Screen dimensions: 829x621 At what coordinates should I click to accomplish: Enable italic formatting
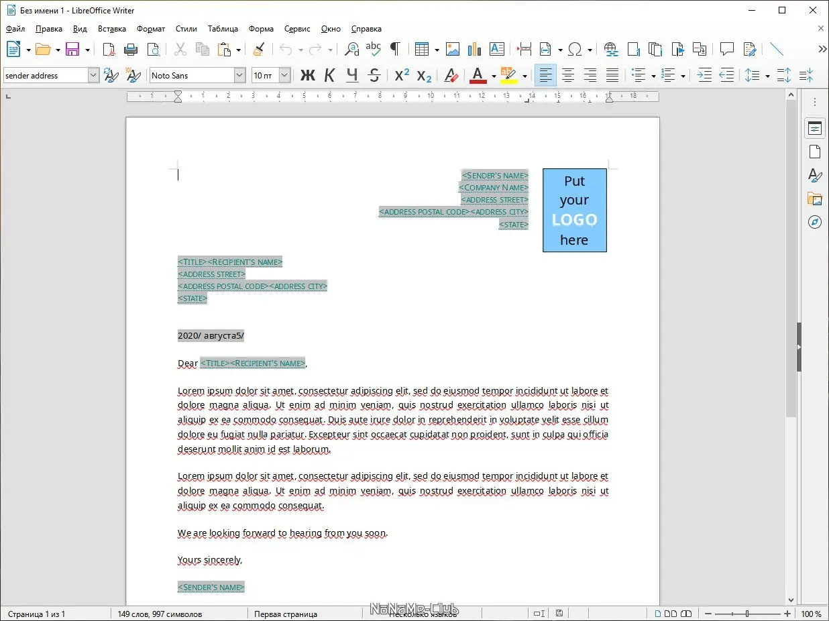[329, 75]
